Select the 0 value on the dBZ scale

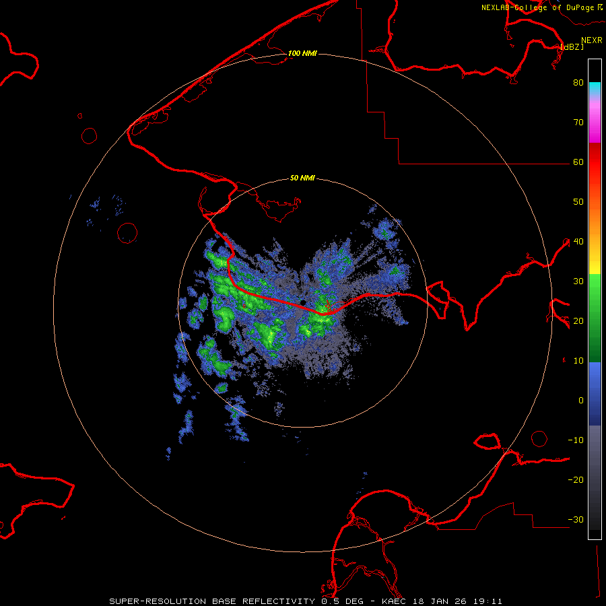coord(581,401)
